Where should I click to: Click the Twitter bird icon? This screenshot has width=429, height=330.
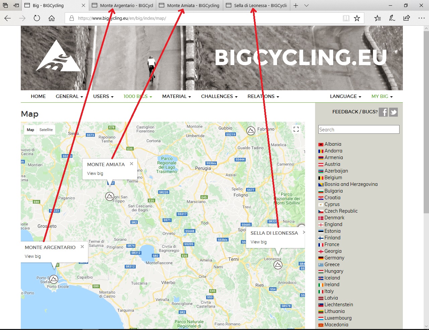pos(393,112)
